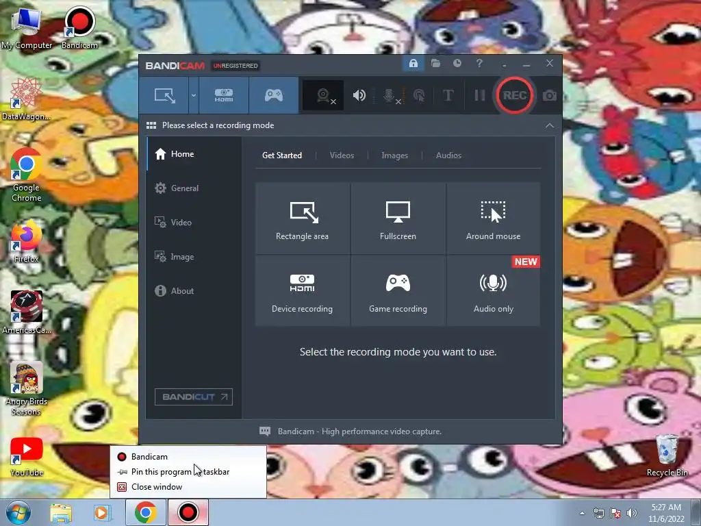Open the scheduled recording clock icon
The width and height of the screenshot is (701, 526).
[457, 64]
